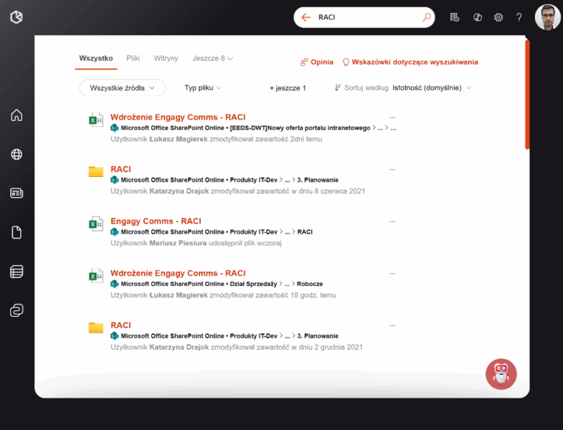Click Excel icon of first Wdrożenie Engagy Comms result
This screenshot has height=430, width=563.
point(96,120)
